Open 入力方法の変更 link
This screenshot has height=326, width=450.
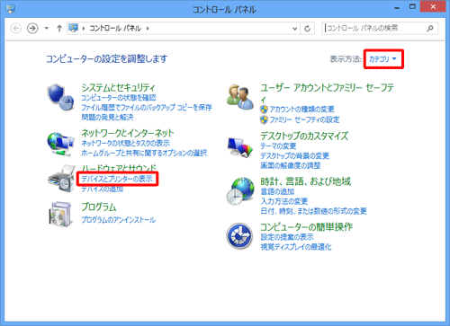tap(284, 201)
